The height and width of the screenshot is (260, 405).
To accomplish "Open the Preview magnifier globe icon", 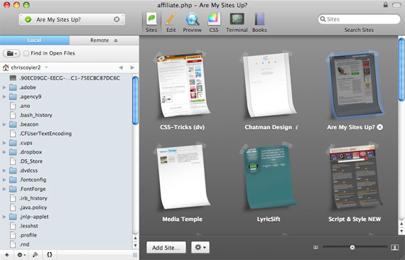I will pos(193,19).
